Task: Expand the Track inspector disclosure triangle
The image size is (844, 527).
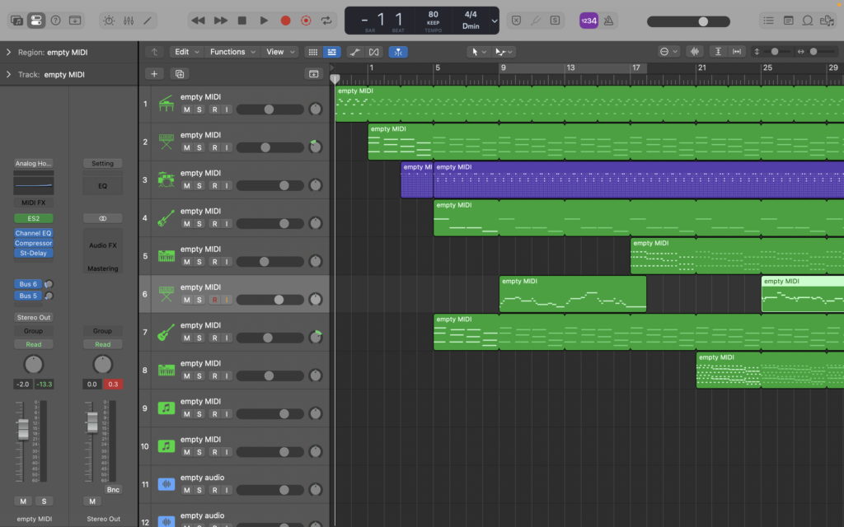Action: coord(8,74)
